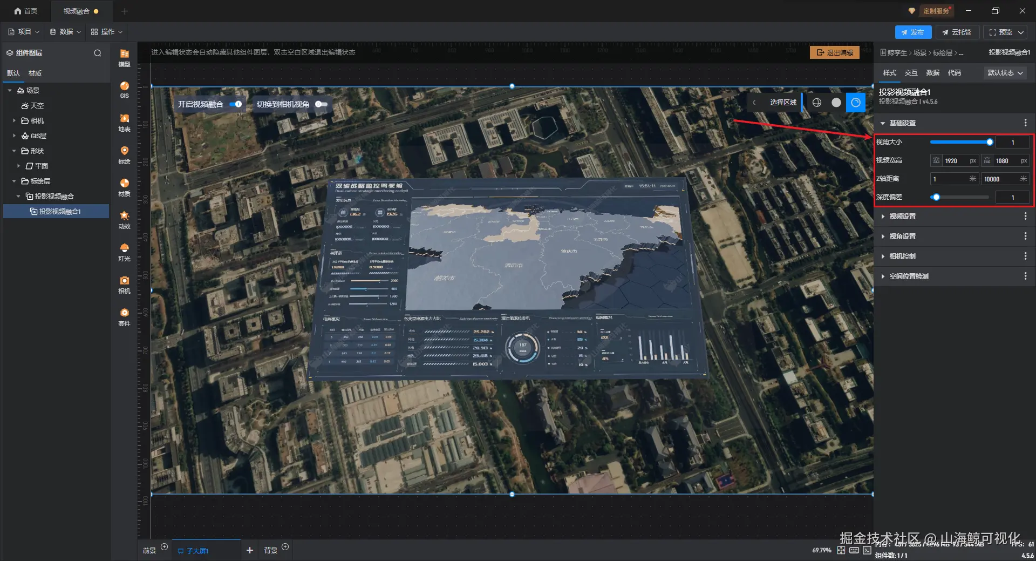Viewport: 1036px width, 561px height.
Task: Expand the 相机控制 section
Action: 883,256
